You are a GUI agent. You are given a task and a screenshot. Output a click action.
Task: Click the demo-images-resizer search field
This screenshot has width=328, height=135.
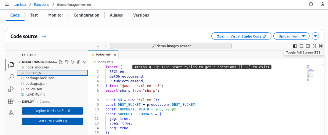pyautogui.click(x=171, y=46)
